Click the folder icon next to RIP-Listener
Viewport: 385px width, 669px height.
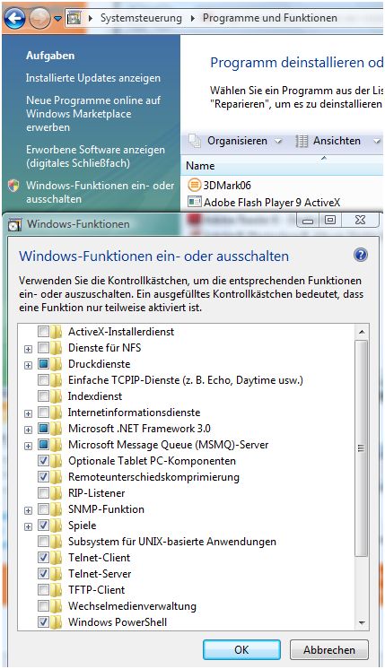pyautogui.click(x=56, y=493)
